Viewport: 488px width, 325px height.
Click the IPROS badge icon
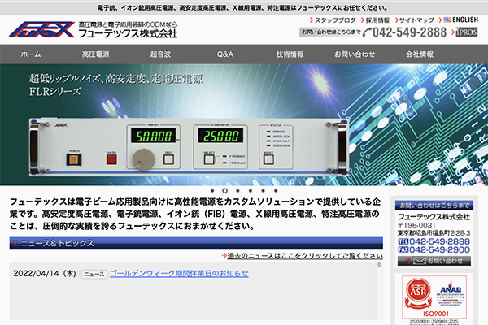coord(467,32)
